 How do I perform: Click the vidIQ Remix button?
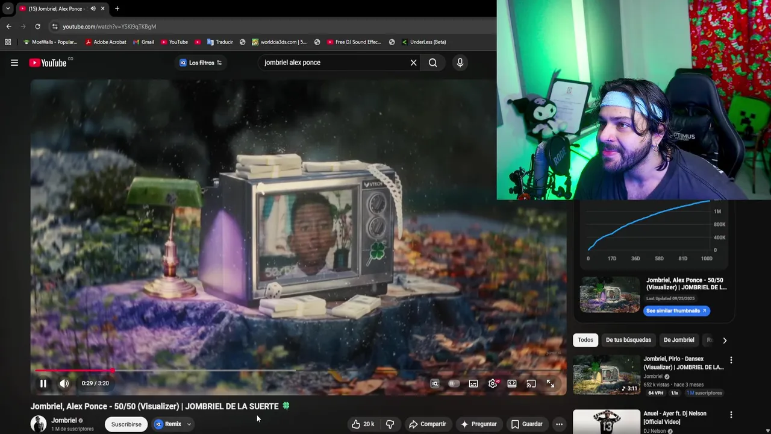[x=168, y=424]
